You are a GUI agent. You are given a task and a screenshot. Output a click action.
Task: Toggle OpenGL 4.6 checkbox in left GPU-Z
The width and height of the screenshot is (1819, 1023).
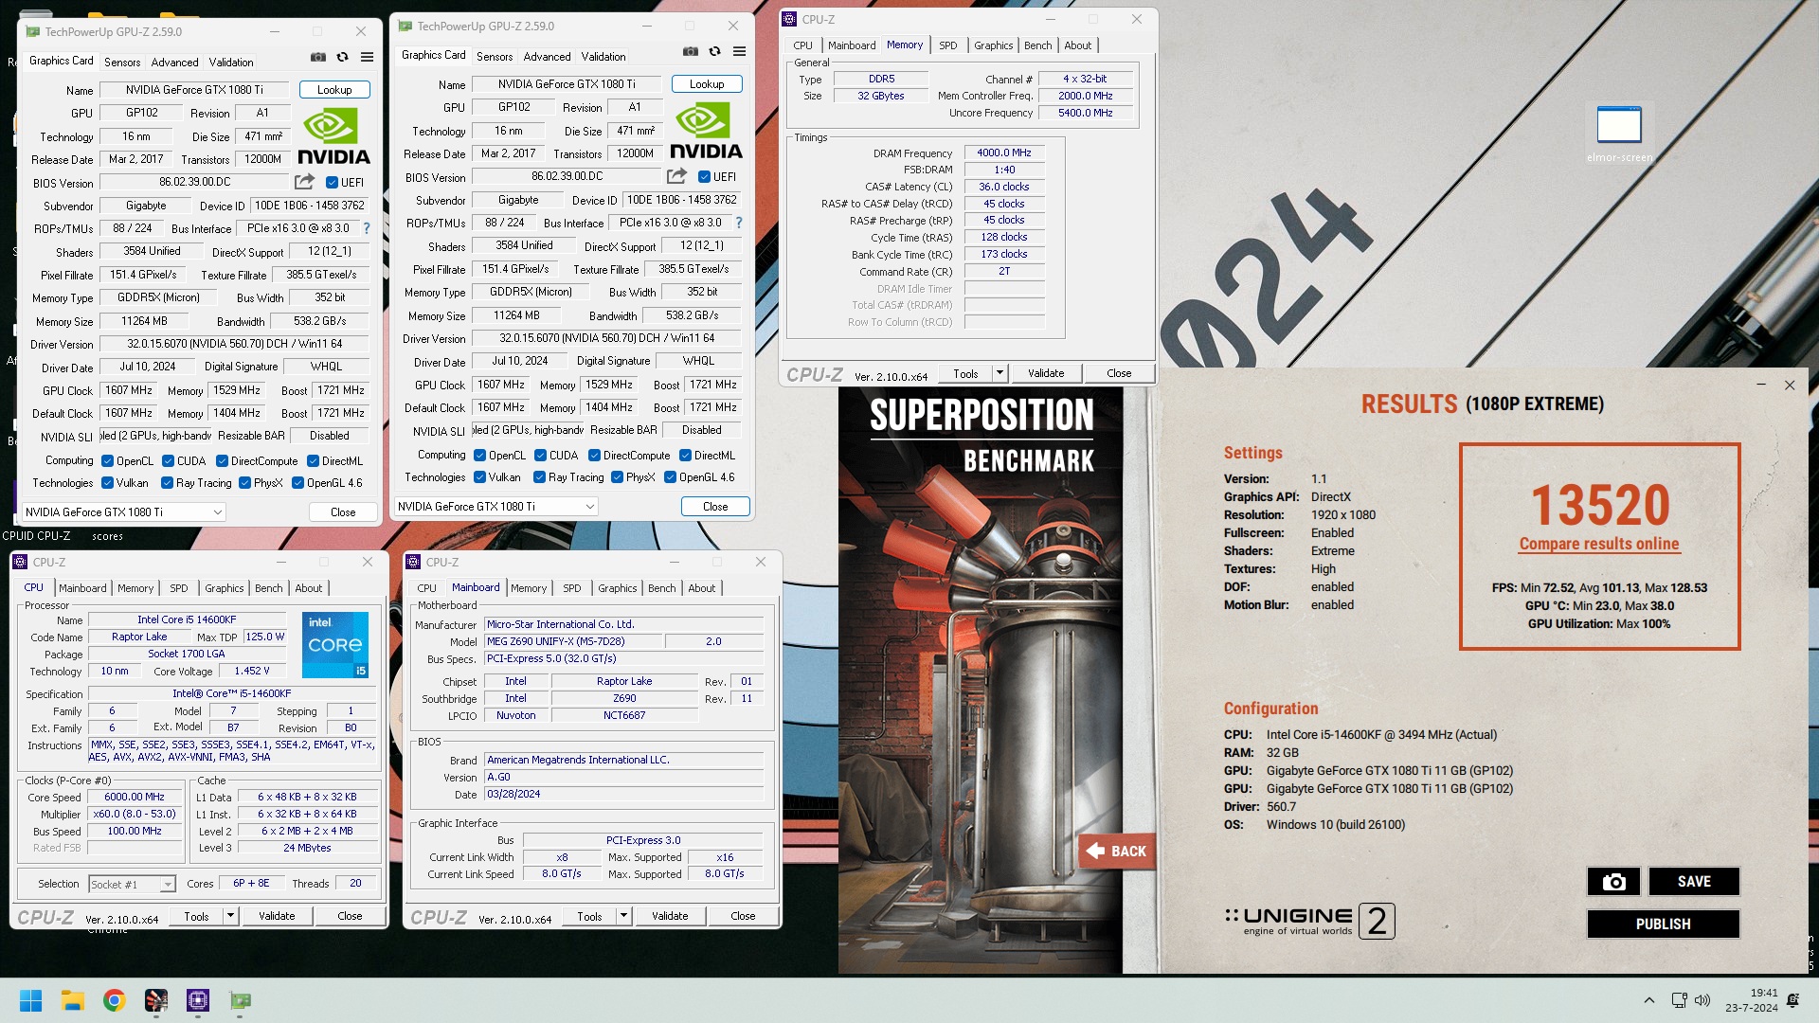[297, 483]
